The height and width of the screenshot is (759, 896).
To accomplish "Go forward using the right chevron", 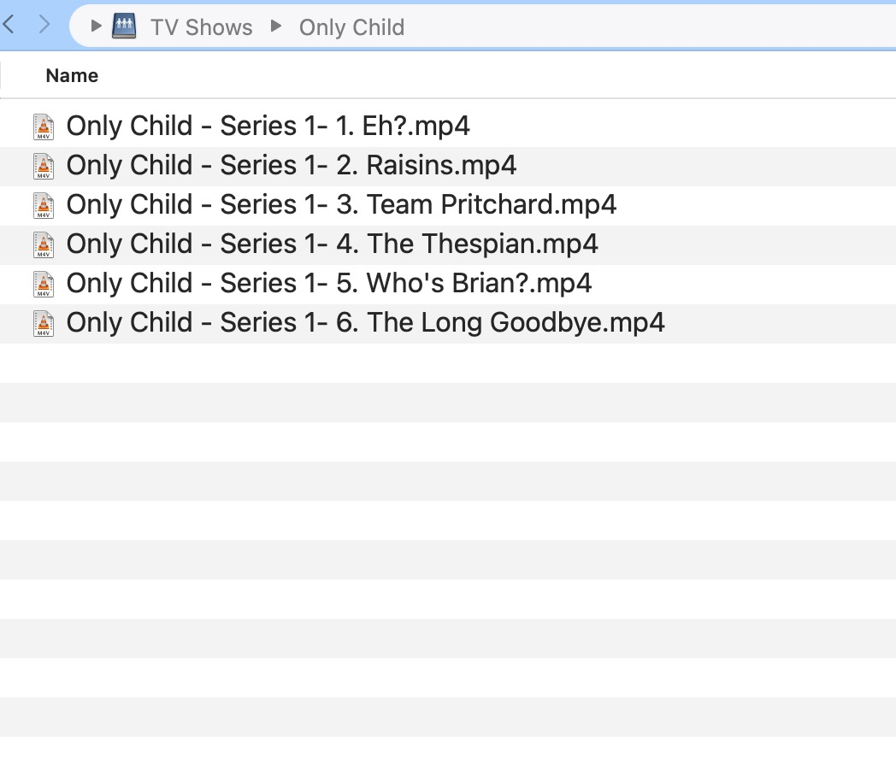I will (x=45, y=26).
